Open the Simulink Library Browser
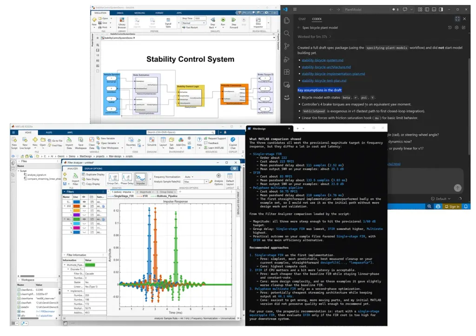476x336 pixels. point(122,22)
